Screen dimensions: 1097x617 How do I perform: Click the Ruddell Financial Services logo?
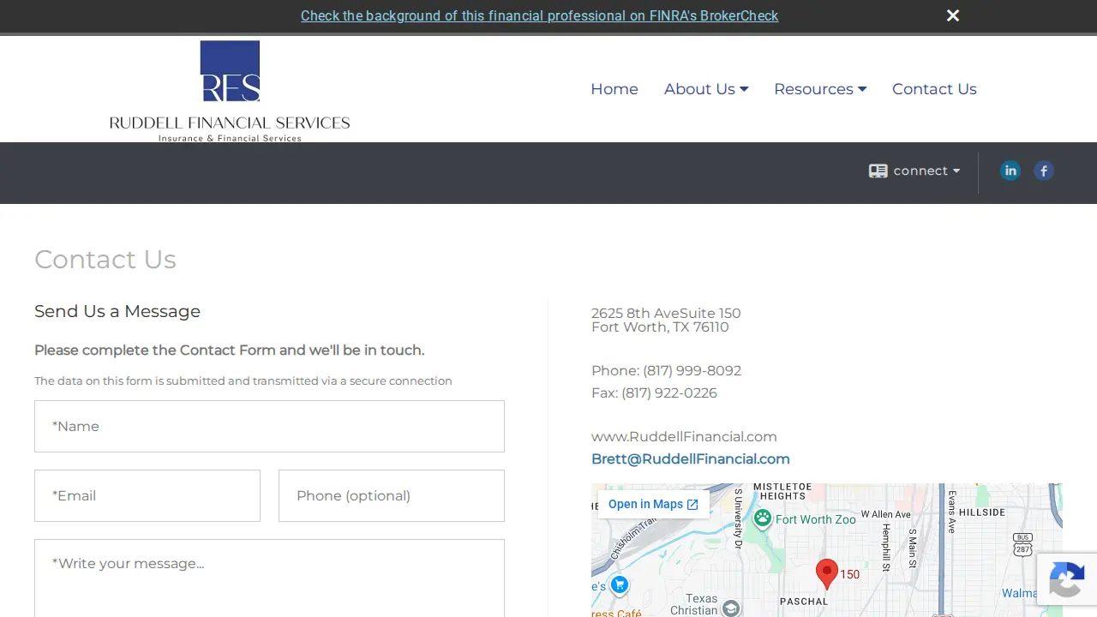[230, 91]
